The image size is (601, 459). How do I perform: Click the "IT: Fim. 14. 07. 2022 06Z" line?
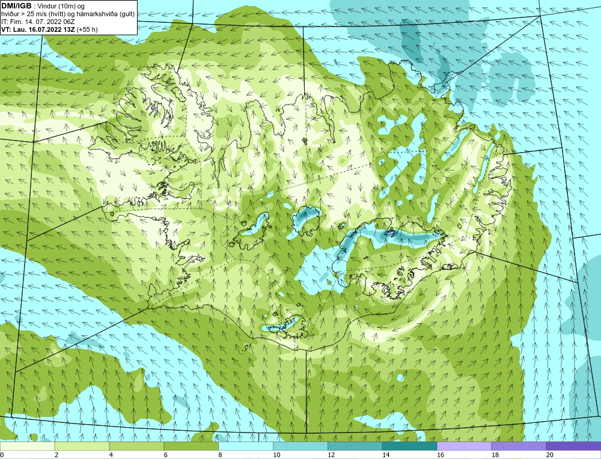[x=38, y=22]
